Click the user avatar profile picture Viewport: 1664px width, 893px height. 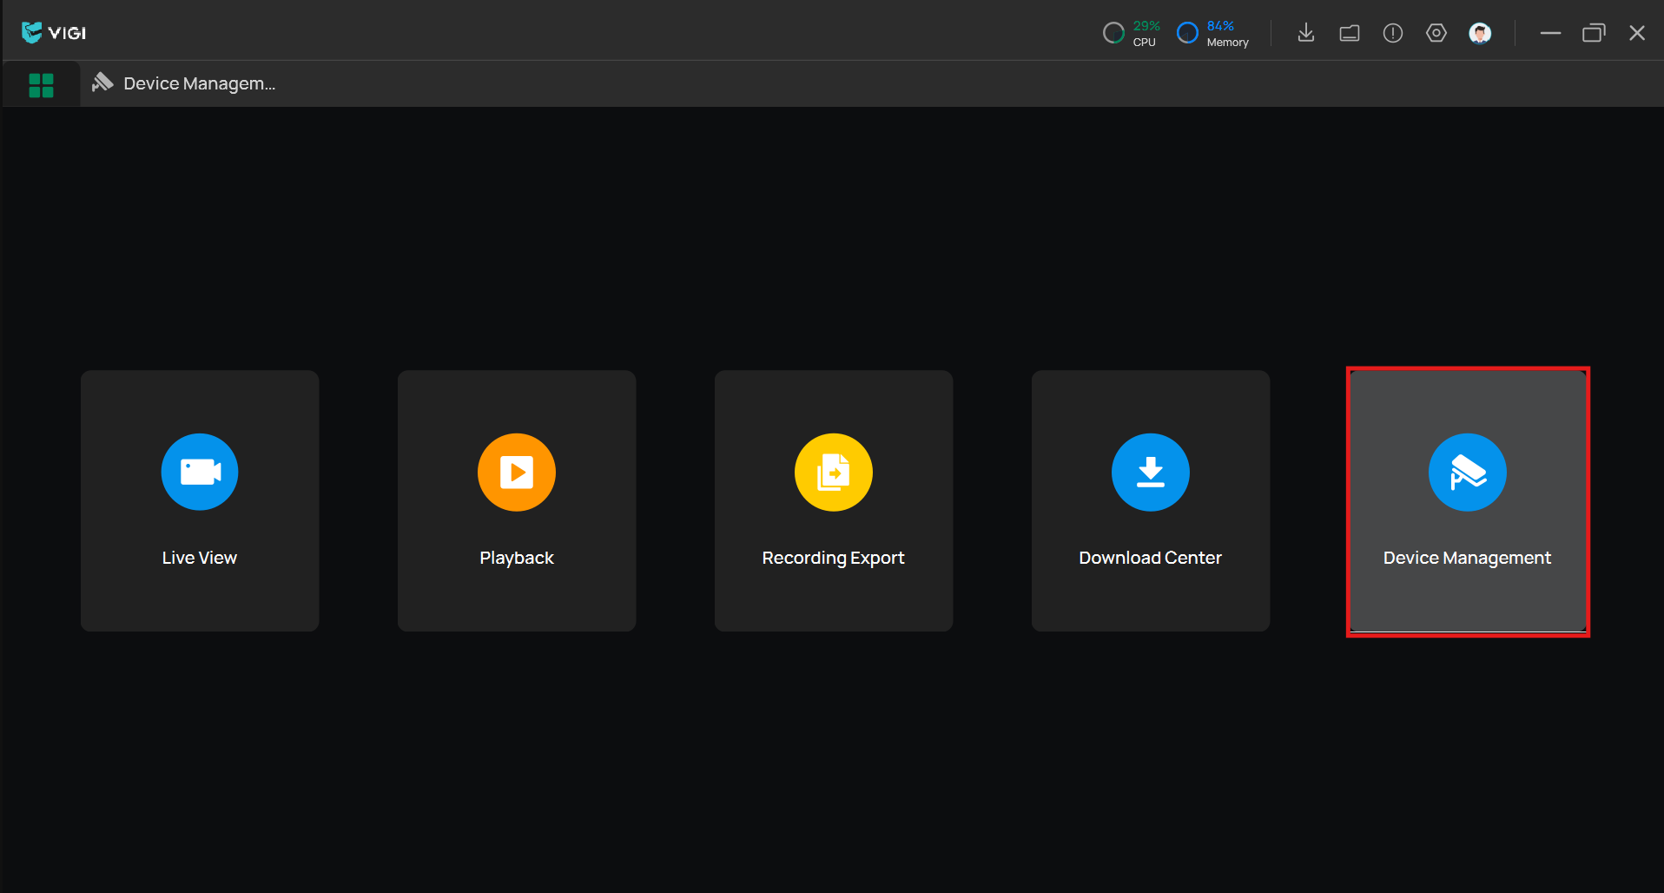click(1480, 33)
